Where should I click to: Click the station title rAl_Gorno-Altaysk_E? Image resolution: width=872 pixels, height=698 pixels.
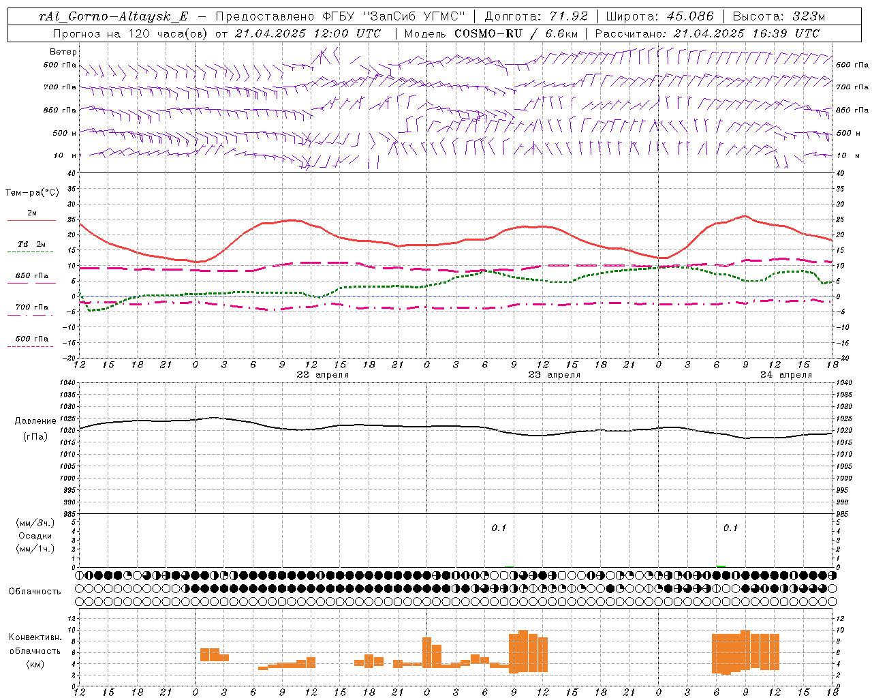pyautogui.click(x=113, y=16)
